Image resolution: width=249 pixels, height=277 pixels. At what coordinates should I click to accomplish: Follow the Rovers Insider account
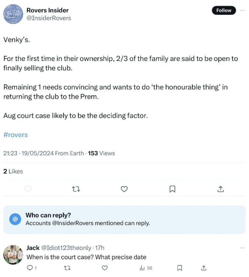tap(224, 10)
